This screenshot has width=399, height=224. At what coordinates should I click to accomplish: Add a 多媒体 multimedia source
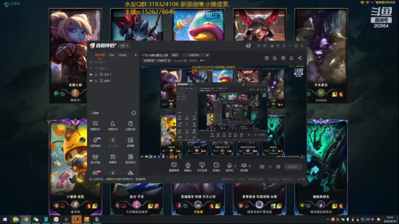(216, 167)
